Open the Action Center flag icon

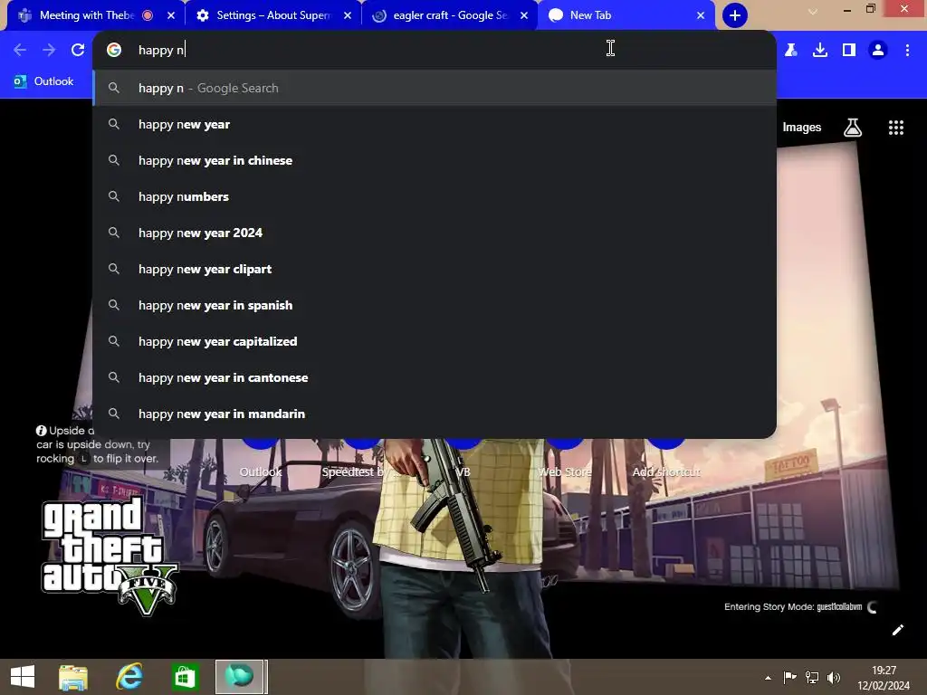point(789,677)
